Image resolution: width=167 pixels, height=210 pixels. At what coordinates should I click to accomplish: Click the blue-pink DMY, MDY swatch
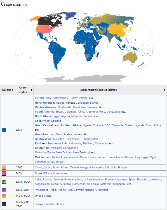click(x=4, y=190)
